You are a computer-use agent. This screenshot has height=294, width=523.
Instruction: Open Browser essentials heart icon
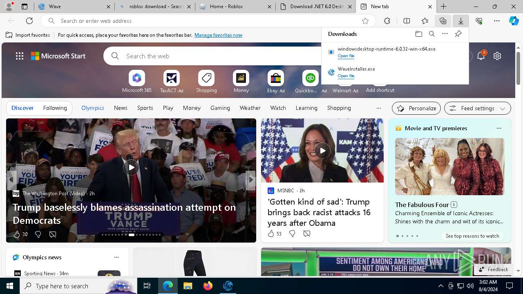479,21
